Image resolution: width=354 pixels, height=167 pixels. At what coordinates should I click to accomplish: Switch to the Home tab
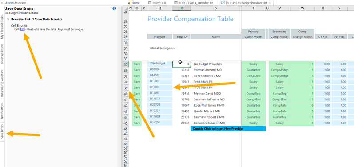point(134,3)
